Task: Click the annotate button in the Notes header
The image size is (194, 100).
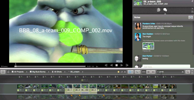Action: [191, 17]
